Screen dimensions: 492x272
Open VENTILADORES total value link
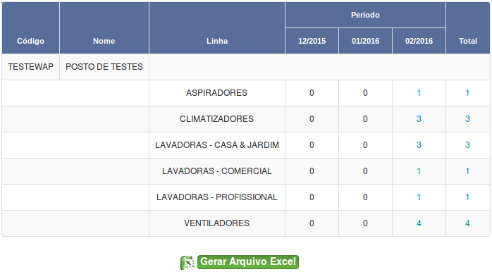coord(467,223)
